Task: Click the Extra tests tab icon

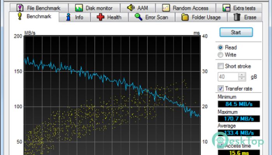Action: [226, 8]
